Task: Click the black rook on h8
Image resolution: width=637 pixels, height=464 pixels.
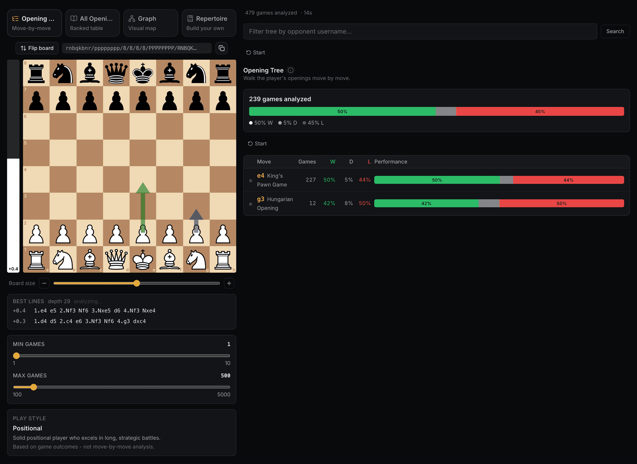Action: pyautogui.click(x=223, y=73)
